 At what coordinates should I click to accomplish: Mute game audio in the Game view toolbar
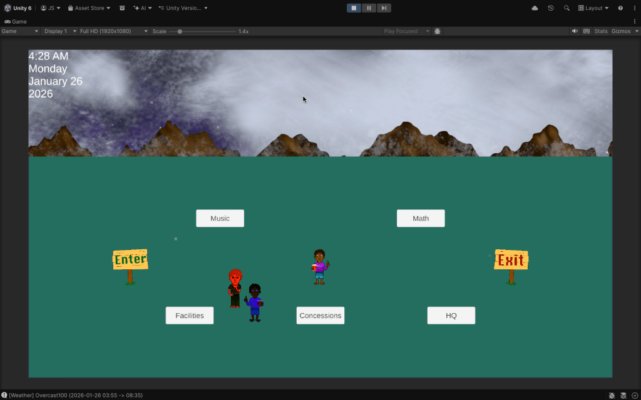(575, 31)
